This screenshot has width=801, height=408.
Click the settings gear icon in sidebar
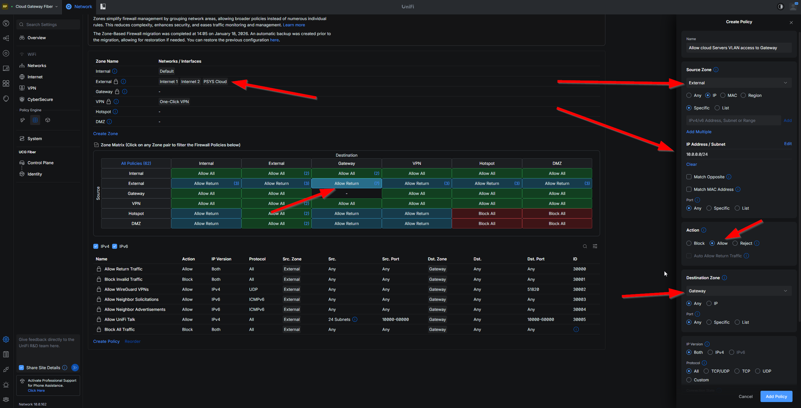coord(6,339)
